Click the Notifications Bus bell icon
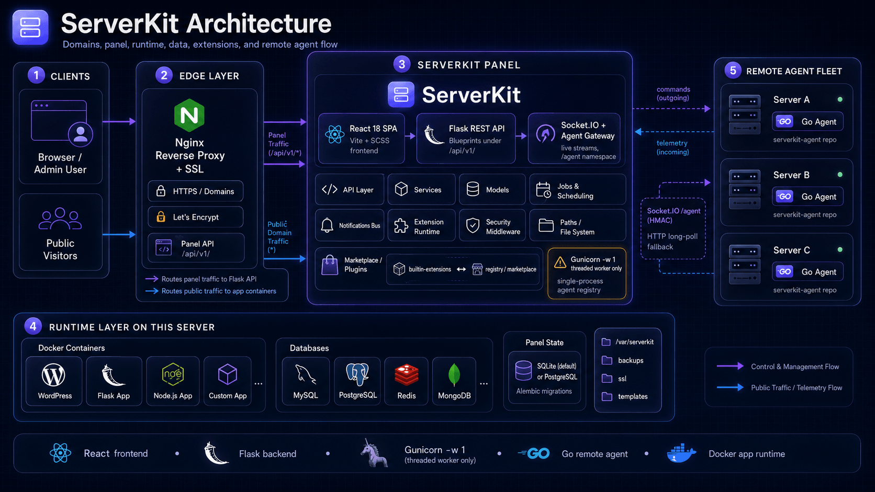Image resolution: width=875 pixels, height=492 pixels. click(x=327, y=225)
